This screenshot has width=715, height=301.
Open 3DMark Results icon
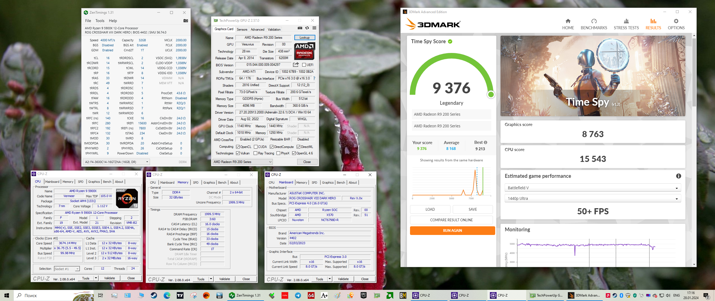pos(653,21)
